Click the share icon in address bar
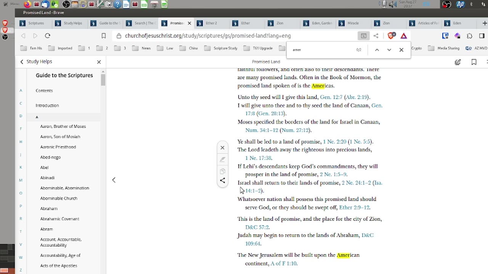The image size is (488, 274). (376, 36)
